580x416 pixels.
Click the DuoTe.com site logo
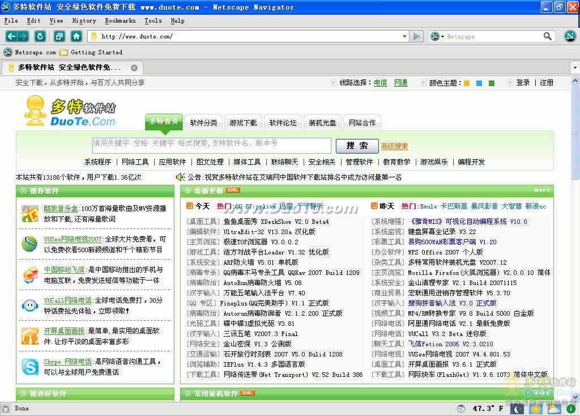(x=70, y=111)
